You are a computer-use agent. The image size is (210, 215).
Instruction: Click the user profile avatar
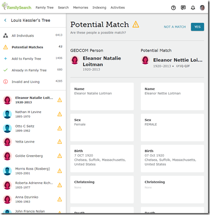tap(202, 8)
